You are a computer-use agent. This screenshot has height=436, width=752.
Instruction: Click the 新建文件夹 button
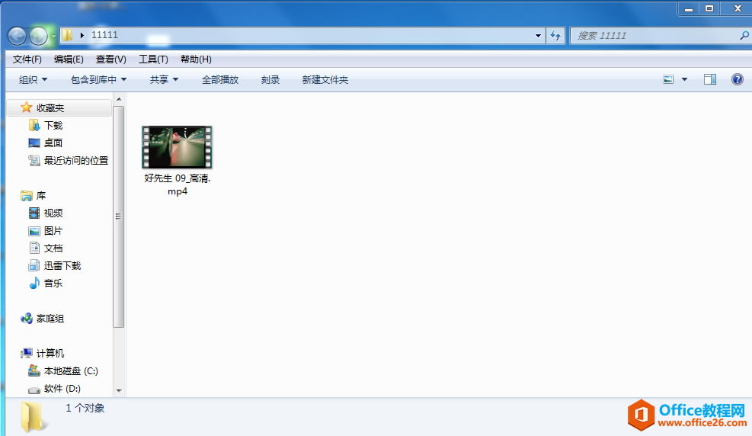click(x=325, y=79)
